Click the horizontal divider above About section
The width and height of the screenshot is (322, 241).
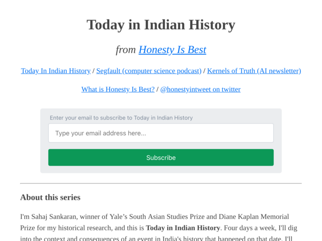[161, 183]
